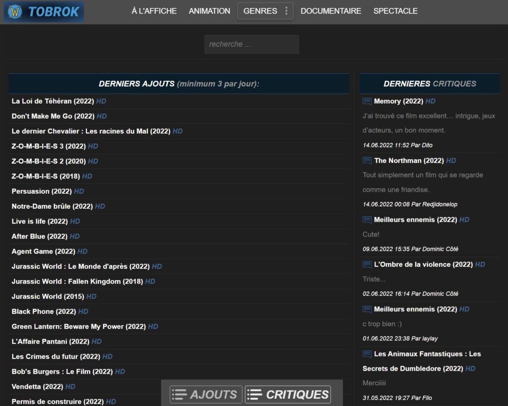This screenshot has width=508, height=406.
Task: Open the three-dot Genres menu icon
Action: pos(286,11)
